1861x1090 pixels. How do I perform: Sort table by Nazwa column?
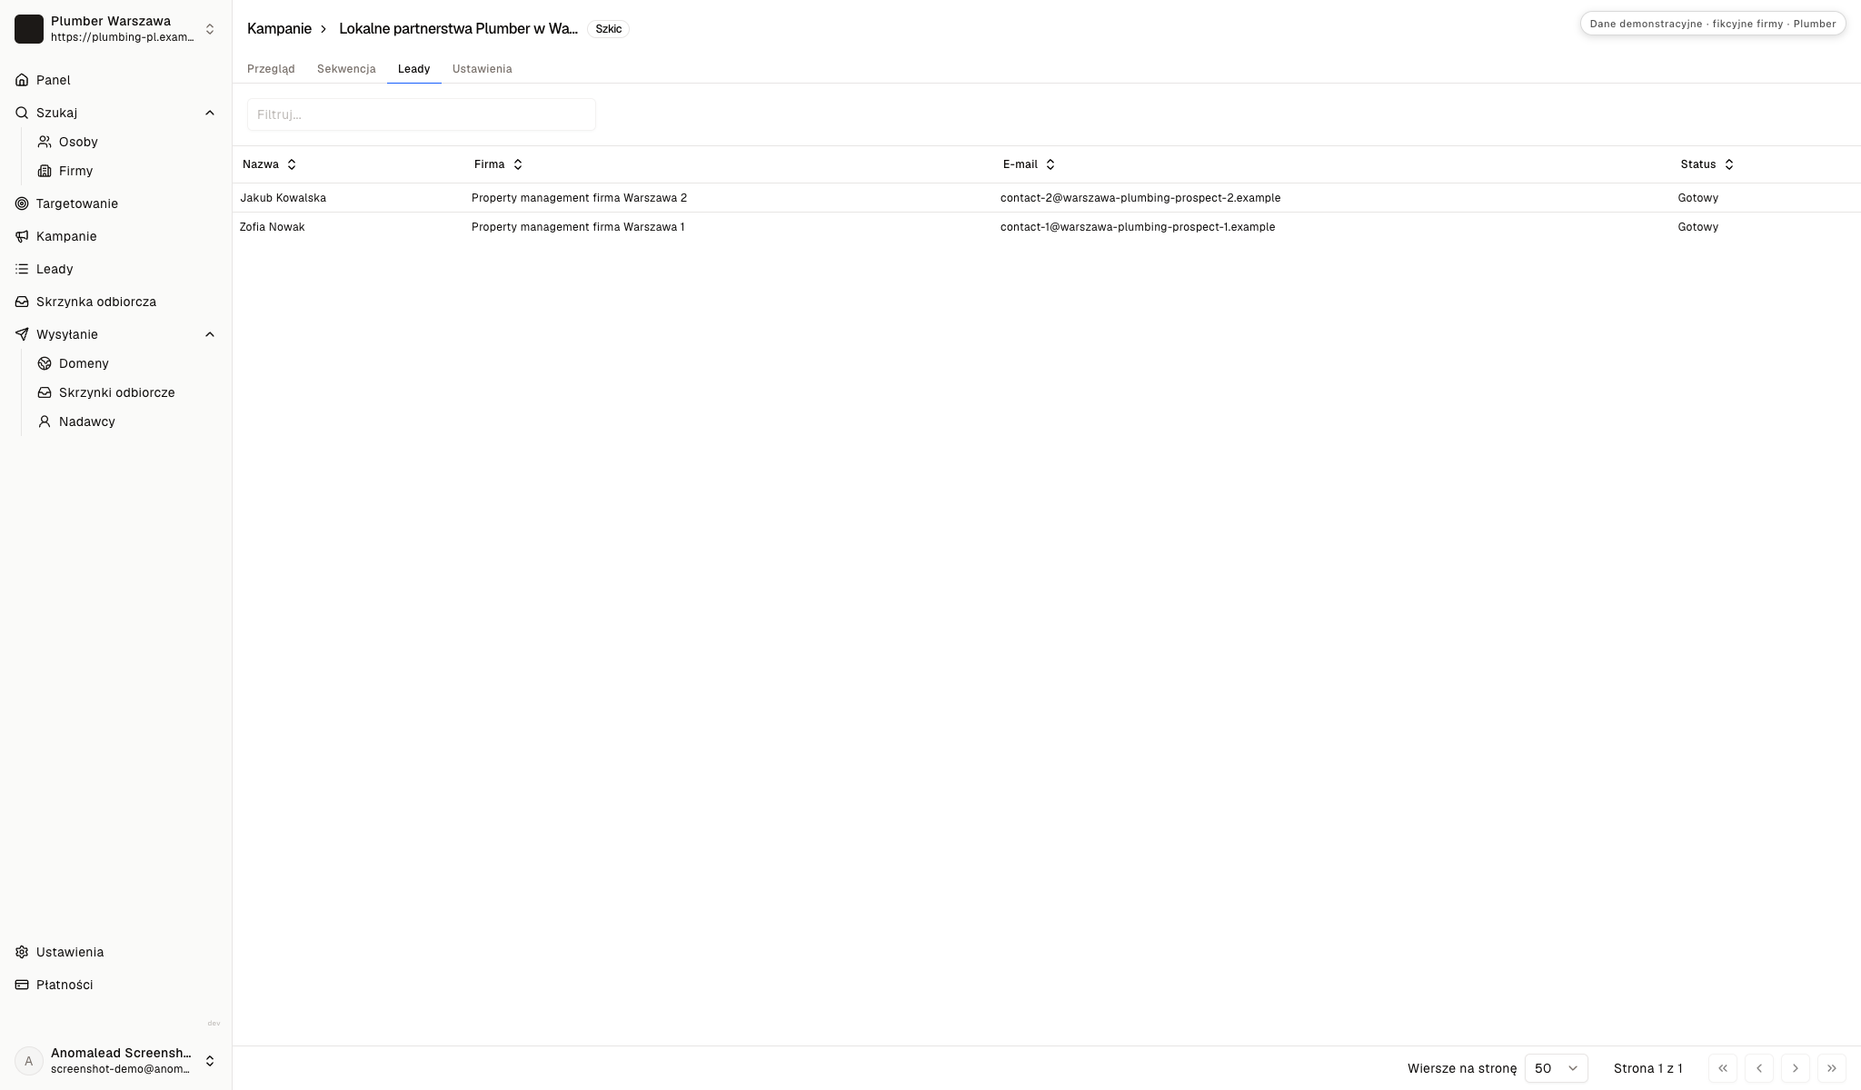[270, 164]
